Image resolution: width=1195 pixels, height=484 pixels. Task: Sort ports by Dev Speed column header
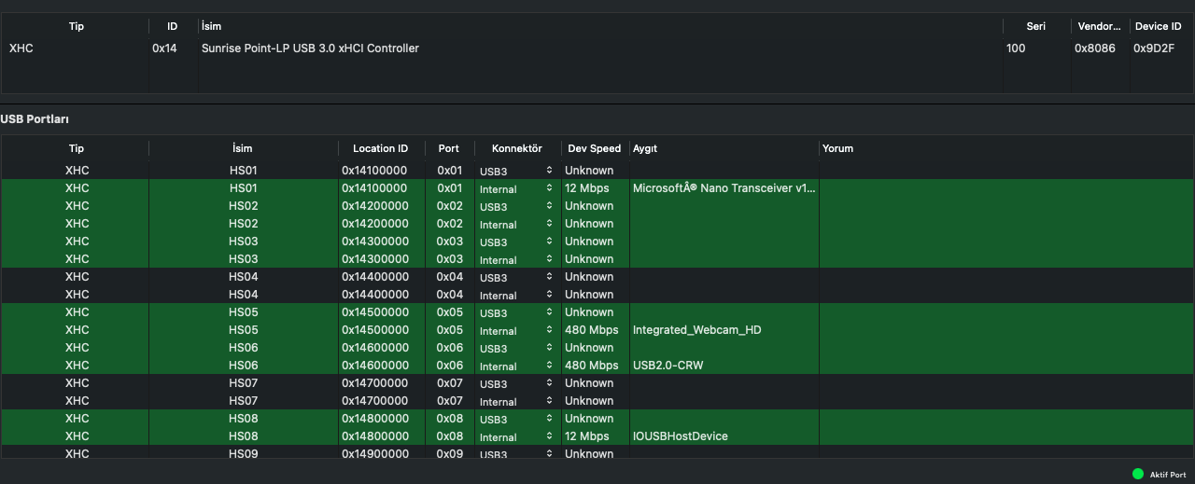594,148
